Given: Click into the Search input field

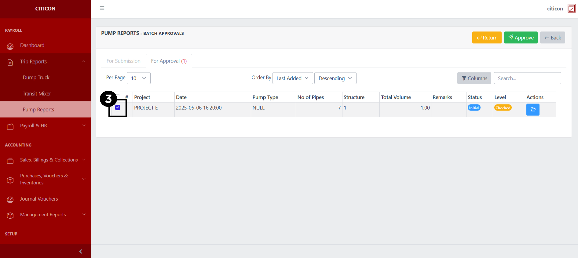Looking at the screenshot, I should 527,78.
